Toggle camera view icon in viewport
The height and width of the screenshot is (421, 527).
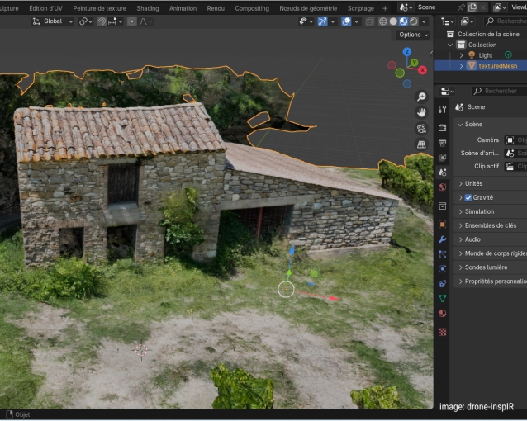pyautogui.click(x=421, y=128)
